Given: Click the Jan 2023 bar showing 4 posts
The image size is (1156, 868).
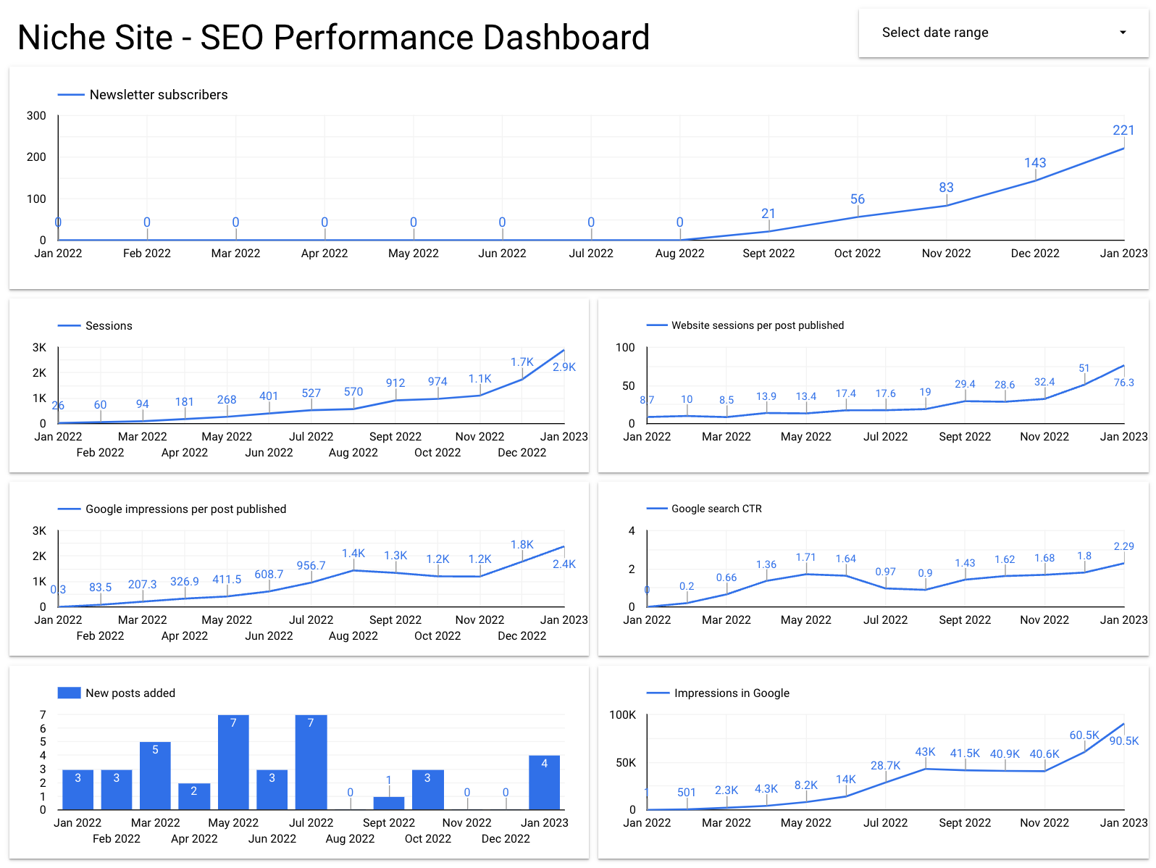Looking at the screenshot, I should click(x=545, y=783).
